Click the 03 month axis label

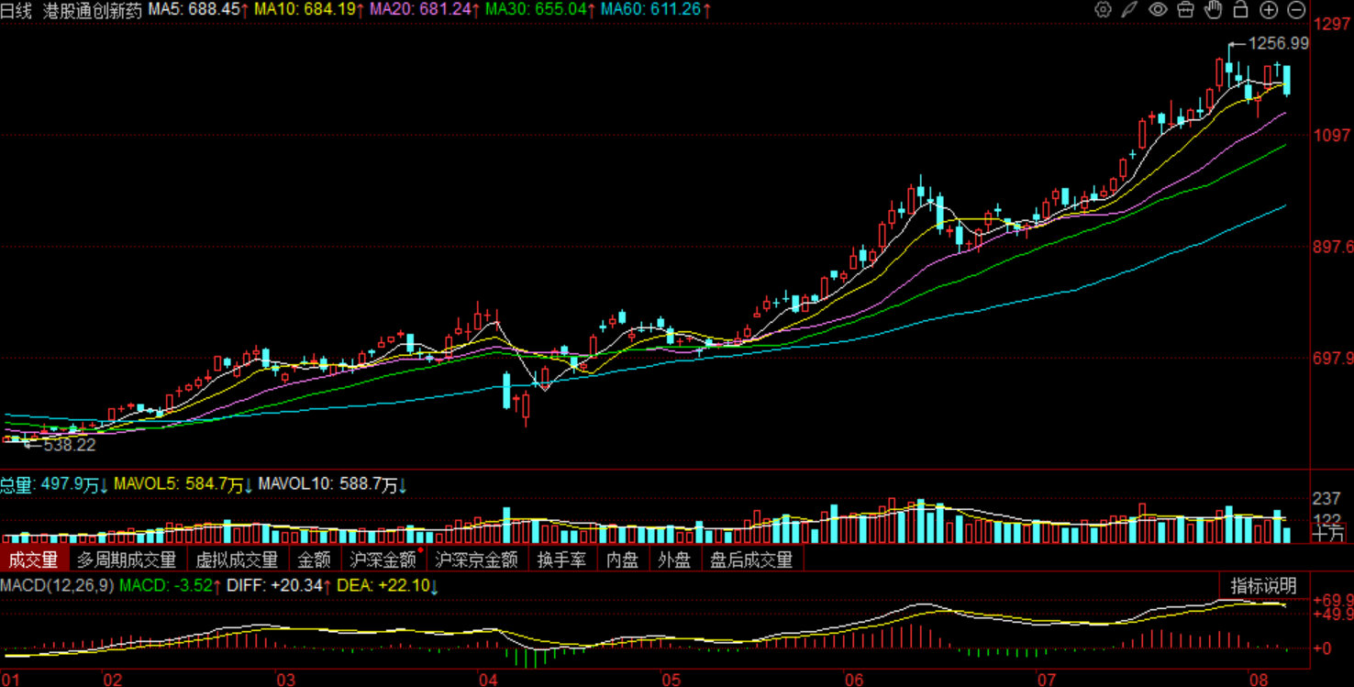coord(286,680)
